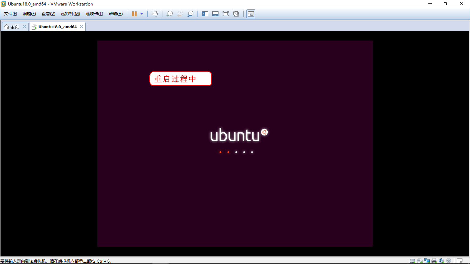This screenshot has width=470, height=264.
Task: Open the 文件(F) menu
Action: (x=11, y=14)
